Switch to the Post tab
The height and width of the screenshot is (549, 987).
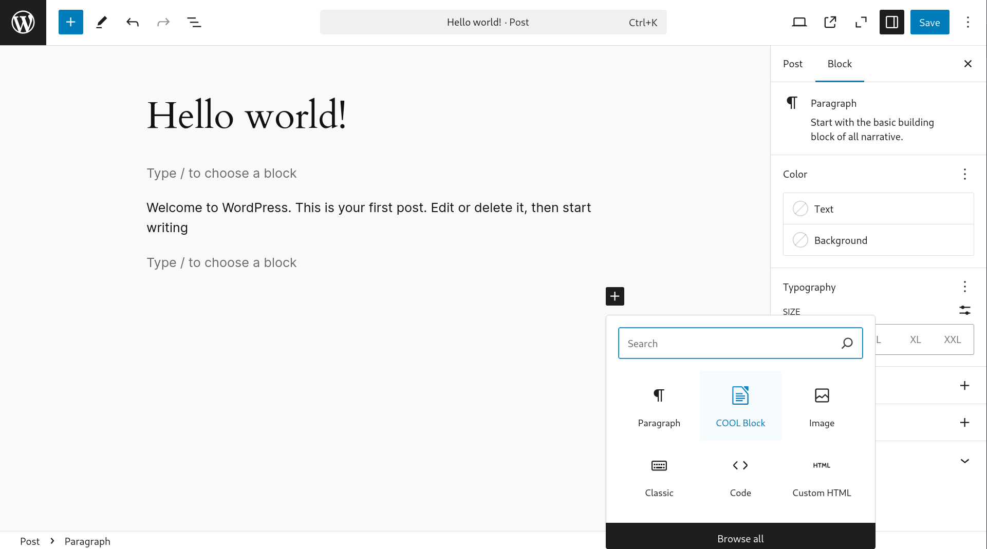point(792,64)
